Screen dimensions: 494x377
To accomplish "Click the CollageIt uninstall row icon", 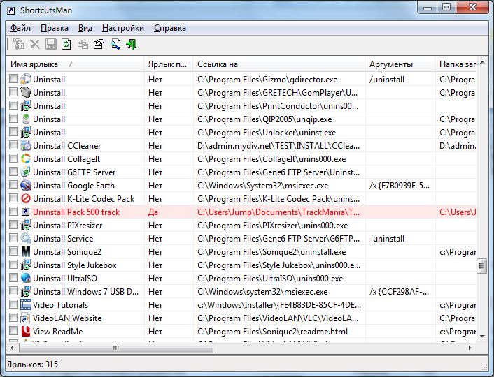I will point(26,158).
